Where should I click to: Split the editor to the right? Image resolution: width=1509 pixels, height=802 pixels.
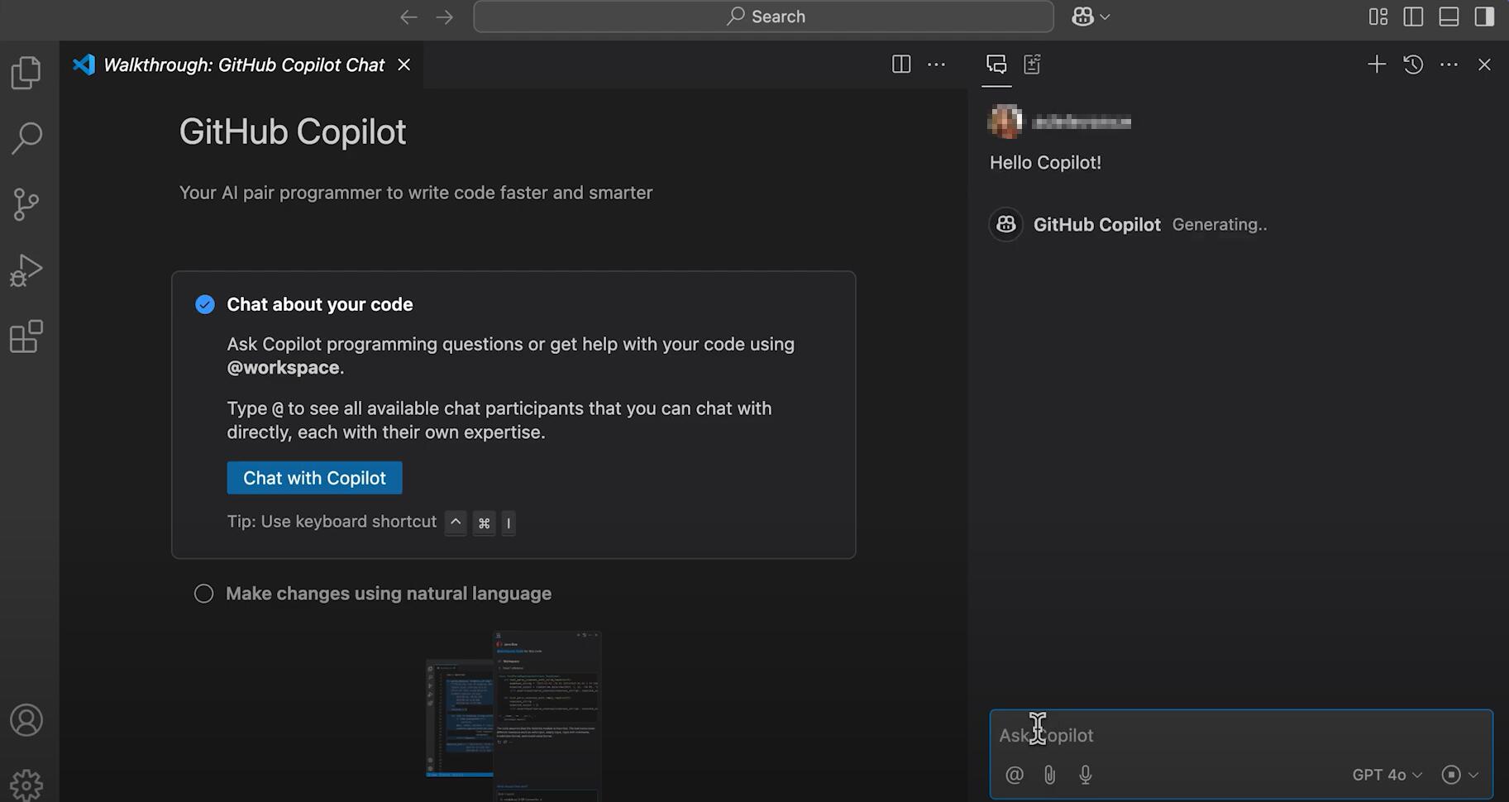[901, 64]
